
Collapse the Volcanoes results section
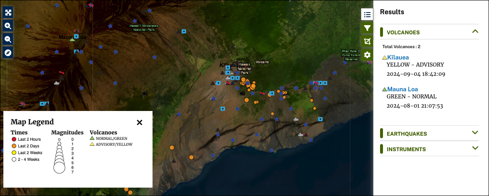point(475,32)
